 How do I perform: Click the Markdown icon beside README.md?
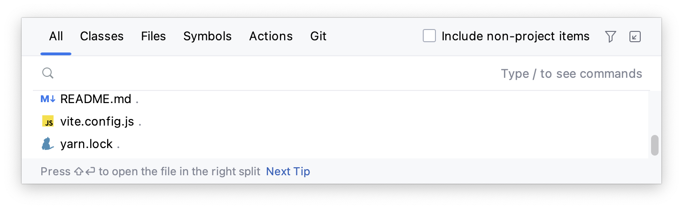coord(48,99)
